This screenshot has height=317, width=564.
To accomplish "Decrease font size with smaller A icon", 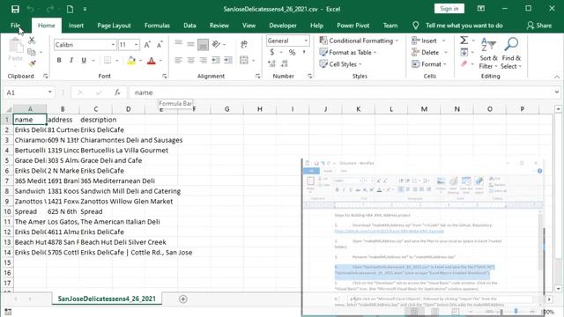I will point(160,45).
